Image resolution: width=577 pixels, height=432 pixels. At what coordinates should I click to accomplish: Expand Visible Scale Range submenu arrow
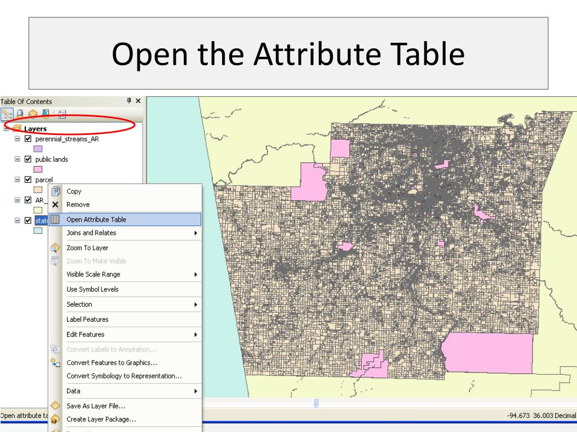point(196,274)
